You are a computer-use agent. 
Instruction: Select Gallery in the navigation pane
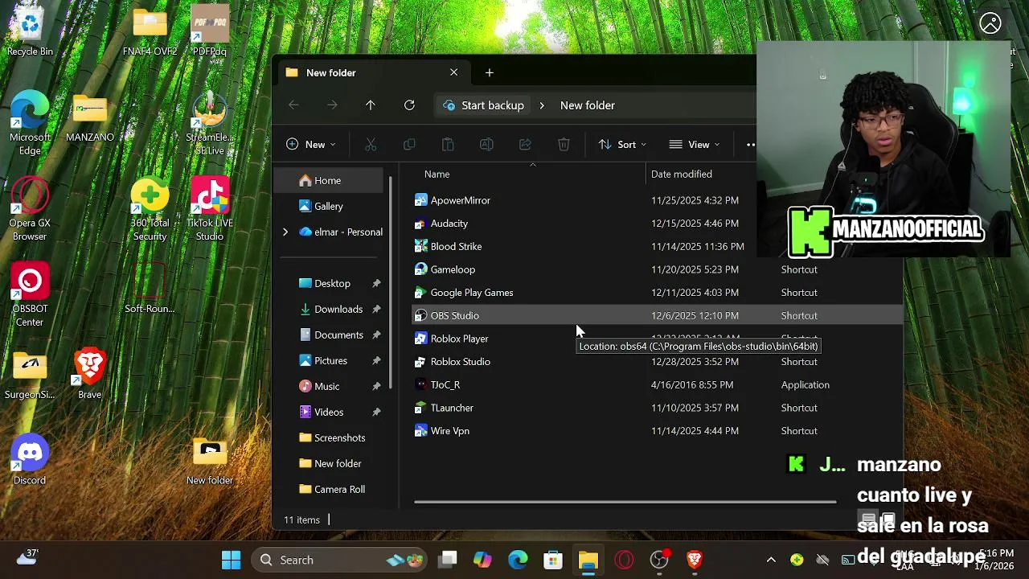pos(330,207)
